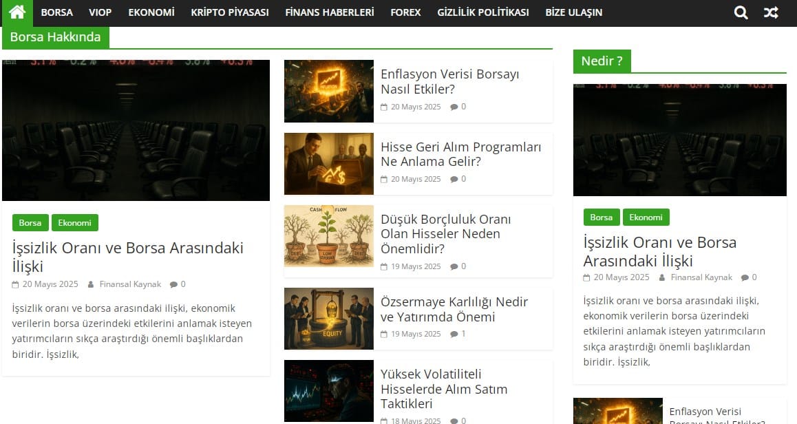Click the green home icon
This screenshot has width=797, height=424.
point(17,12)
